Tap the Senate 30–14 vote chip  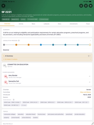click(15, 19)
